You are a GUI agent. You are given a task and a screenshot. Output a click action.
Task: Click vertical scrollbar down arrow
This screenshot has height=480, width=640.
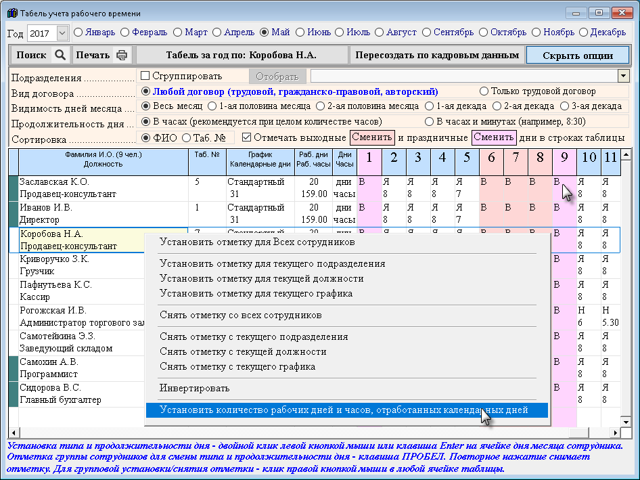point(626,422)
